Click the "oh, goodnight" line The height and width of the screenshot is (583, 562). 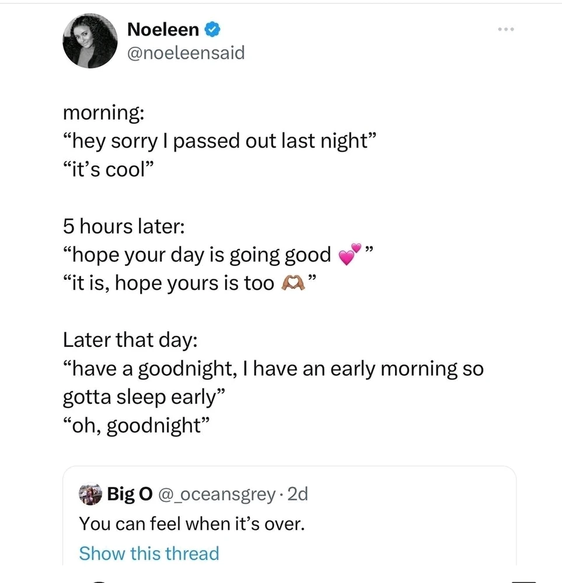point(136,426)
